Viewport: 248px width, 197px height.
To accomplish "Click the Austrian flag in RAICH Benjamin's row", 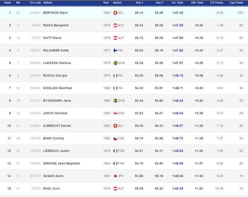I will [x=115, y=25].
